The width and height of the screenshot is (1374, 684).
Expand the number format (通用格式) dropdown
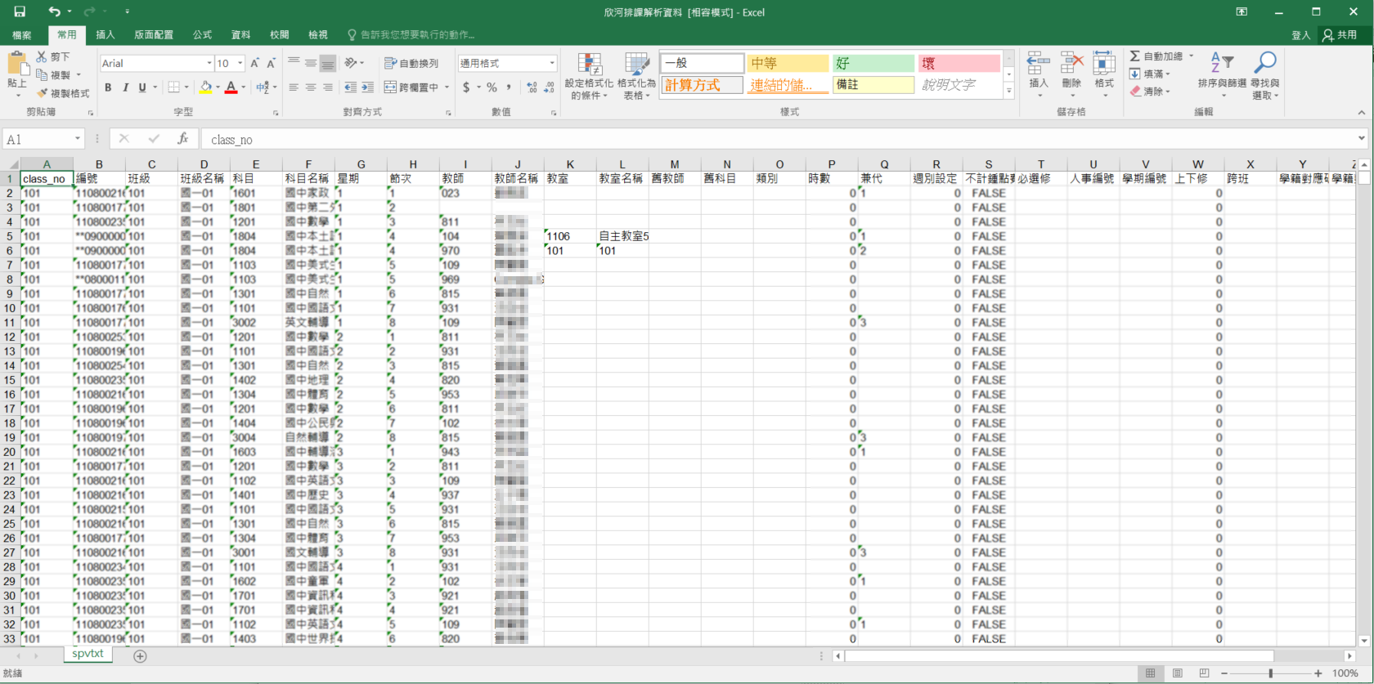tap(552, 63)
